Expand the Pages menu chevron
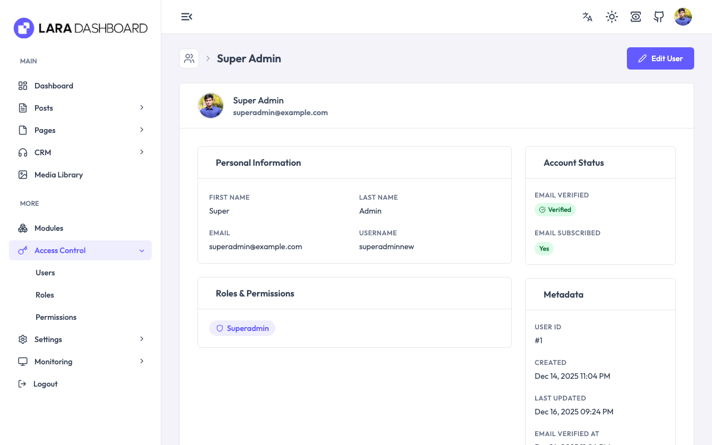 click(142, 130)
